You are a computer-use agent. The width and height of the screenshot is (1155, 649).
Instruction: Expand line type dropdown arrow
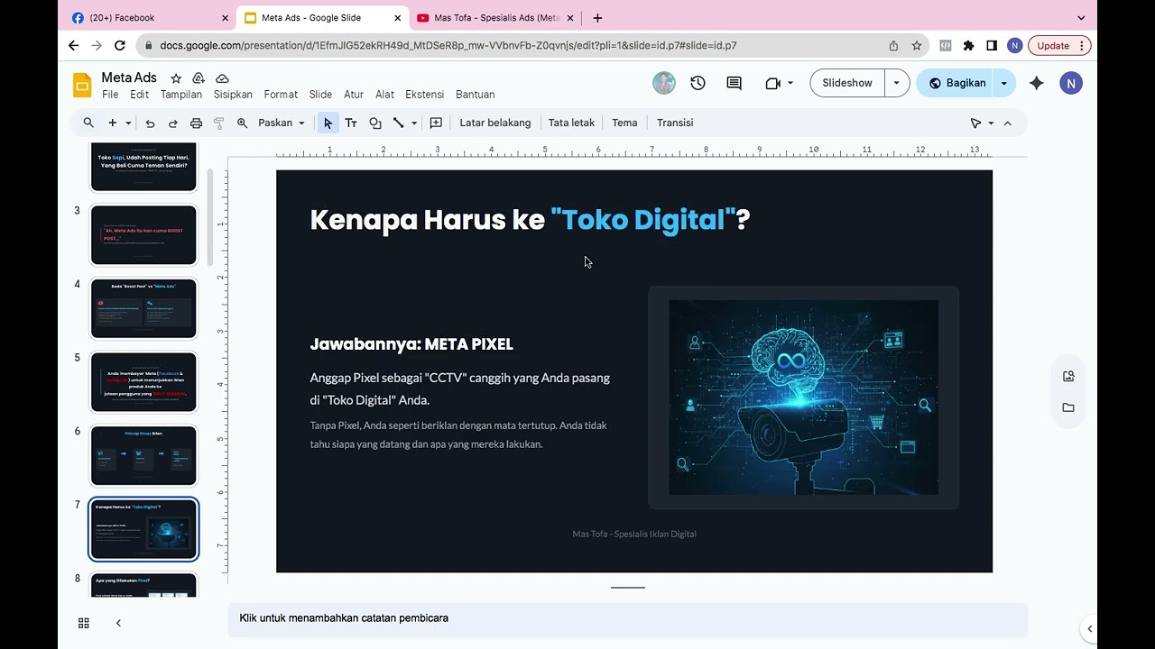[414, 123]
